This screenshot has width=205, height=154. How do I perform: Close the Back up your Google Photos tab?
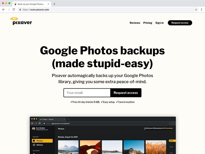pyautogui.click(x=48, y=4)
